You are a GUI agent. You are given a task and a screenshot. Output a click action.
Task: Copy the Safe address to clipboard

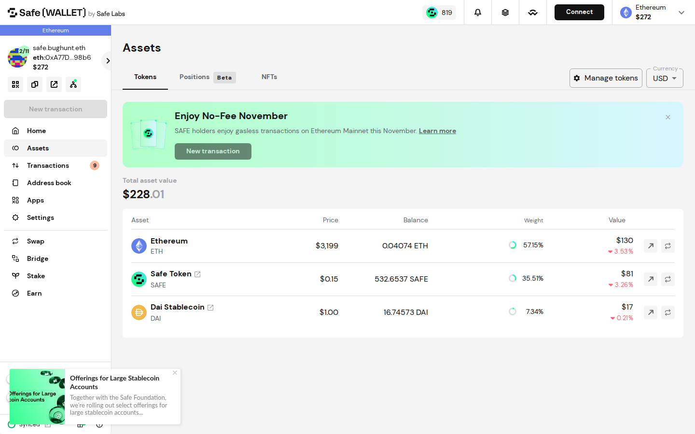tap(35, 84)
